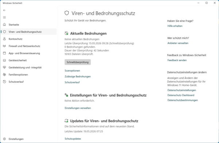
Task: Start the Schnellüberprüfung scan
Action: [x=77, y=62]
